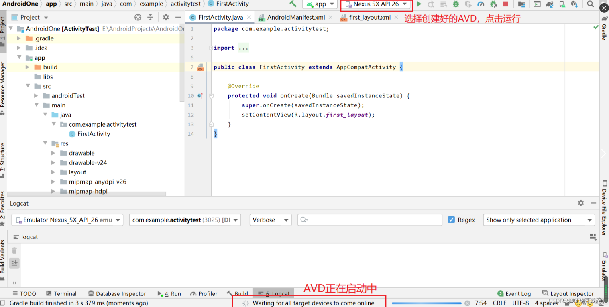The height and width of the screenshot is (307, 609).
Task: Click override gutter icon on line 10
Action: click(x=200, y=96)
